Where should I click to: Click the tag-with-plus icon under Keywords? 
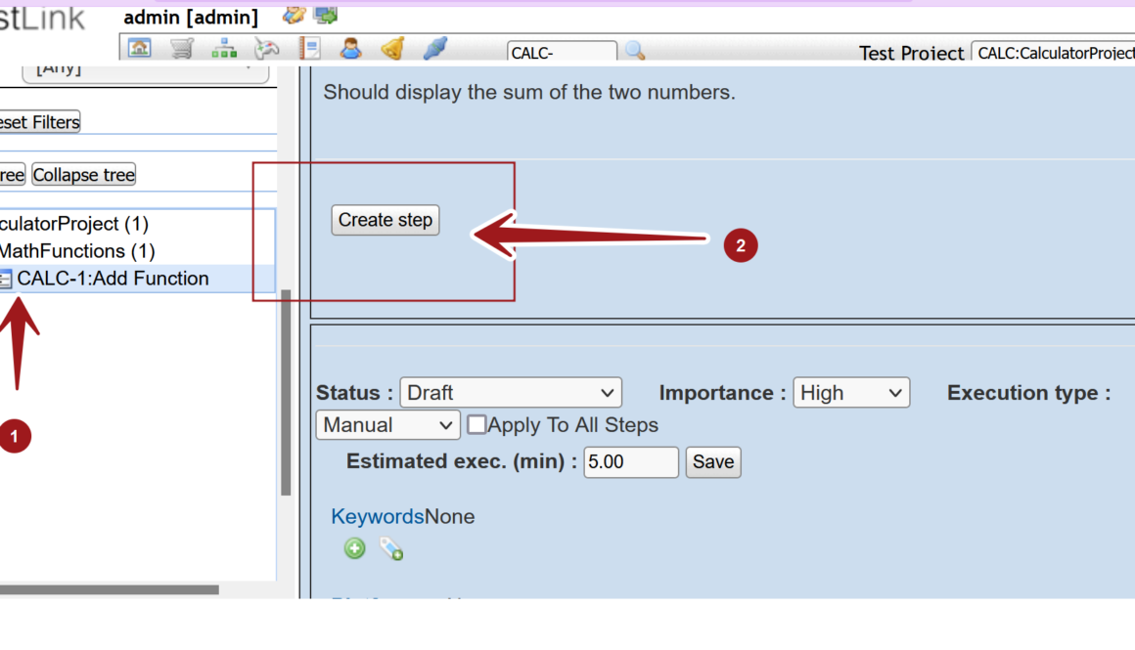[391, 549]
